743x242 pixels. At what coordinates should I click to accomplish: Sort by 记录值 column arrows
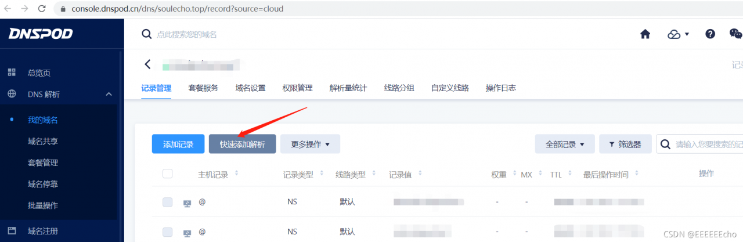pyautogui.click(x=420, y=174)
